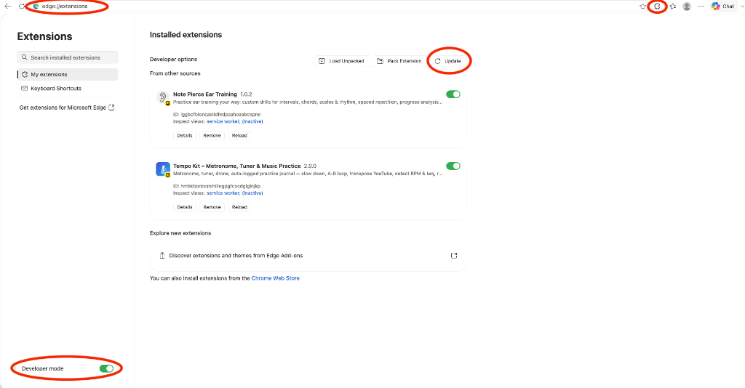Click the Tempo Kit metronome icon

[162, 169]
